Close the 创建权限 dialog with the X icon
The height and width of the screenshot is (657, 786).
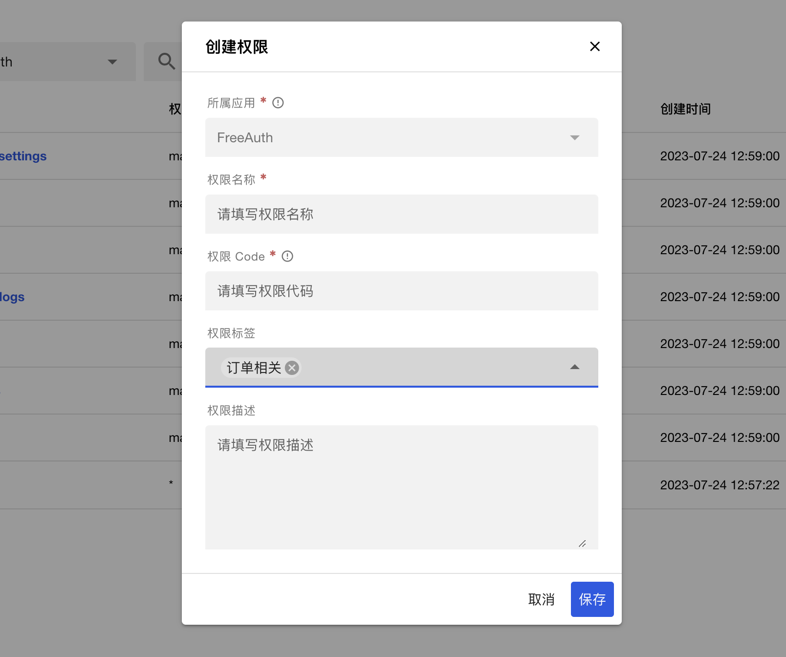[594, 46]
